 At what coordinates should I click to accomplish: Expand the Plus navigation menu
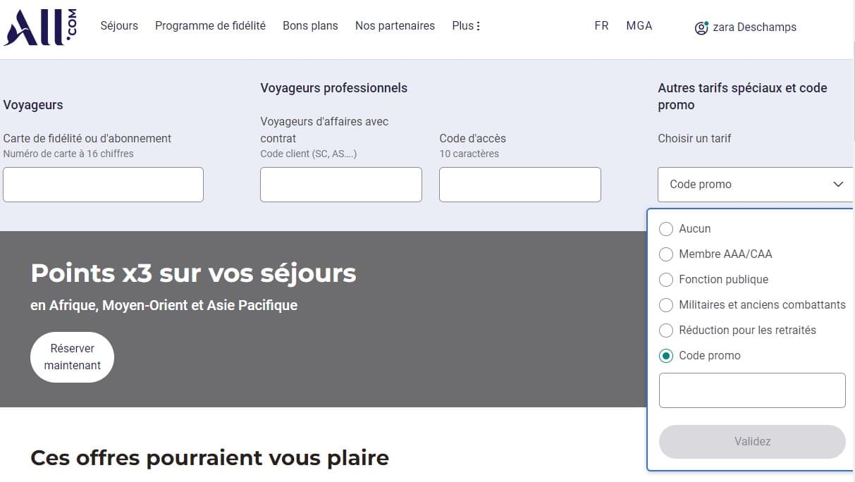pos(465,25)
